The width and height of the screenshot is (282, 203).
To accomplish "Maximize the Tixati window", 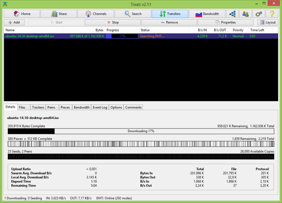I will [264, 3].
